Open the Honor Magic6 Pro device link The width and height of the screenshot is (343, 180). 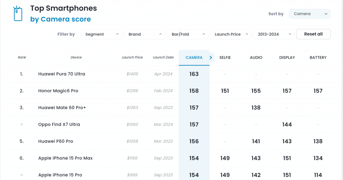(58, 91)
